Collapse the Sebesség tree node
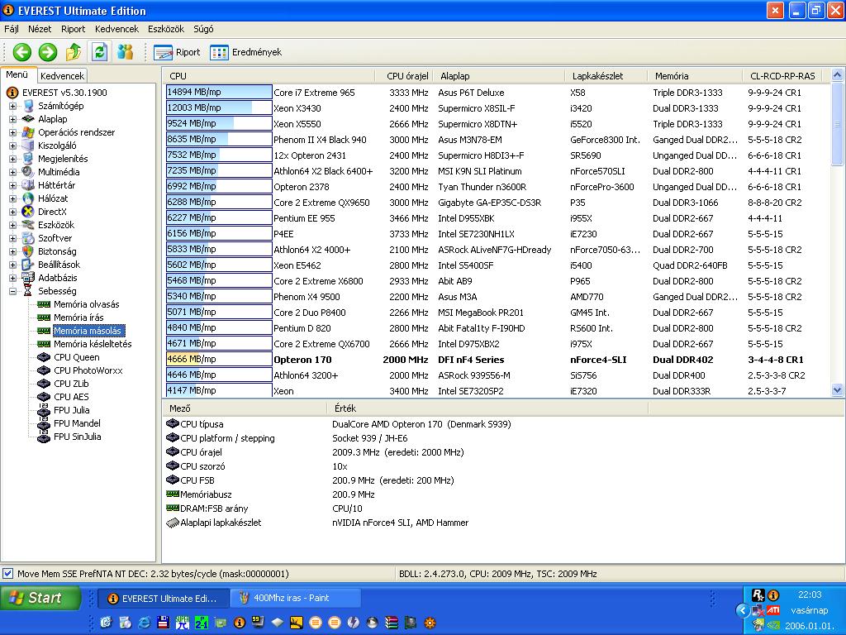 [12, 292]
